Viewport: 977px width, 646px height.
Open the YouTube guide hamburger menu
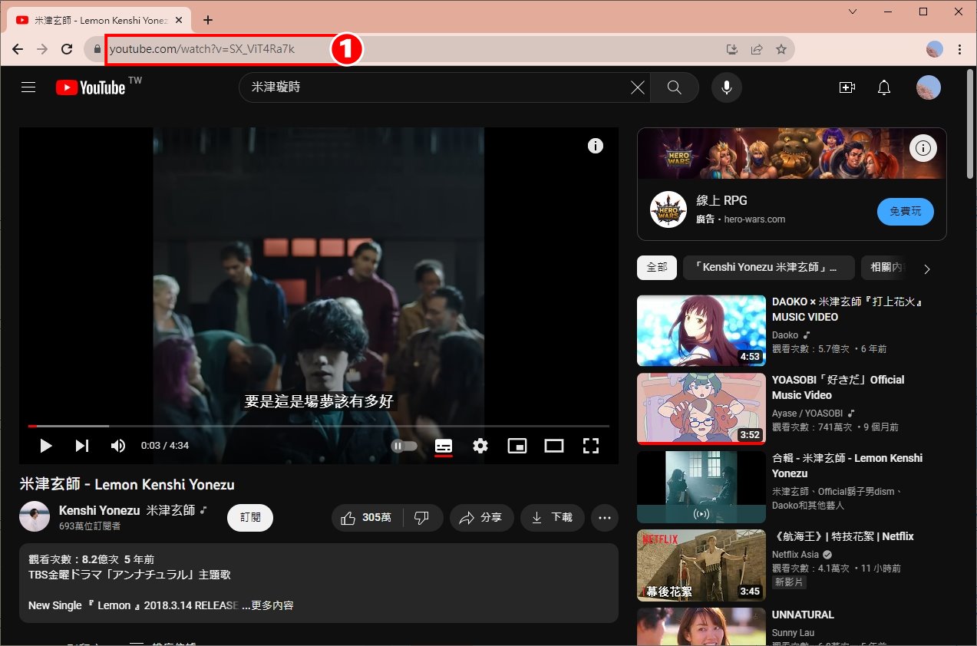(28, 87)
